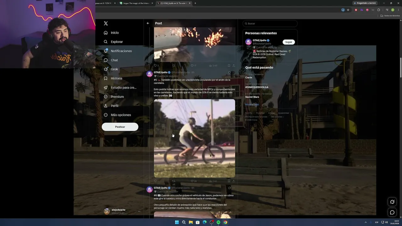Share post #5 about the bicycle

234,181
